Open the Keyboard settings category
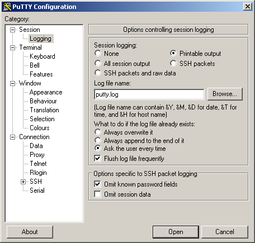This screenshot has height=243, width=255. [42, 56]
